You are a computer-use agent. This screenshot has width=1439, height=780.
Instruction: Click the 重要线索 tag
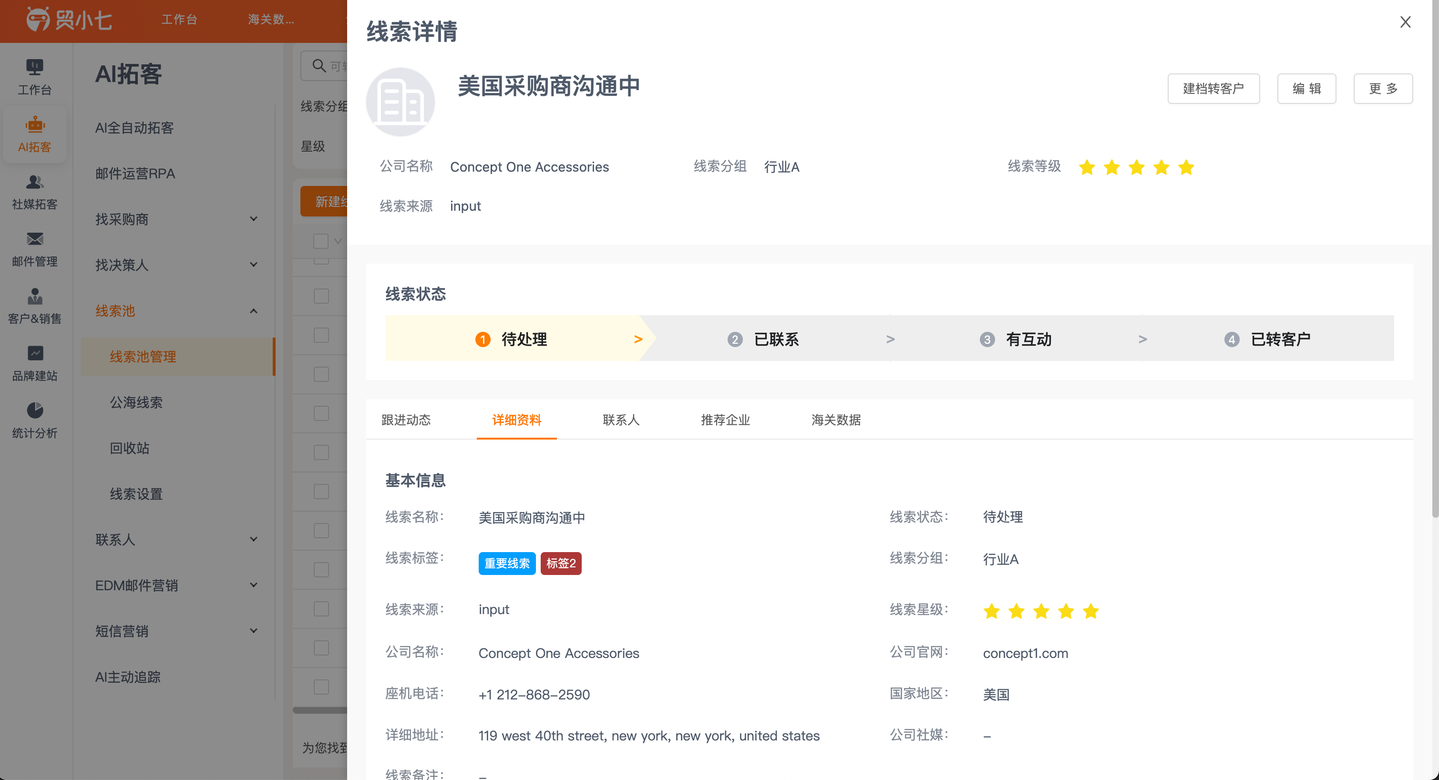(507, 563)
